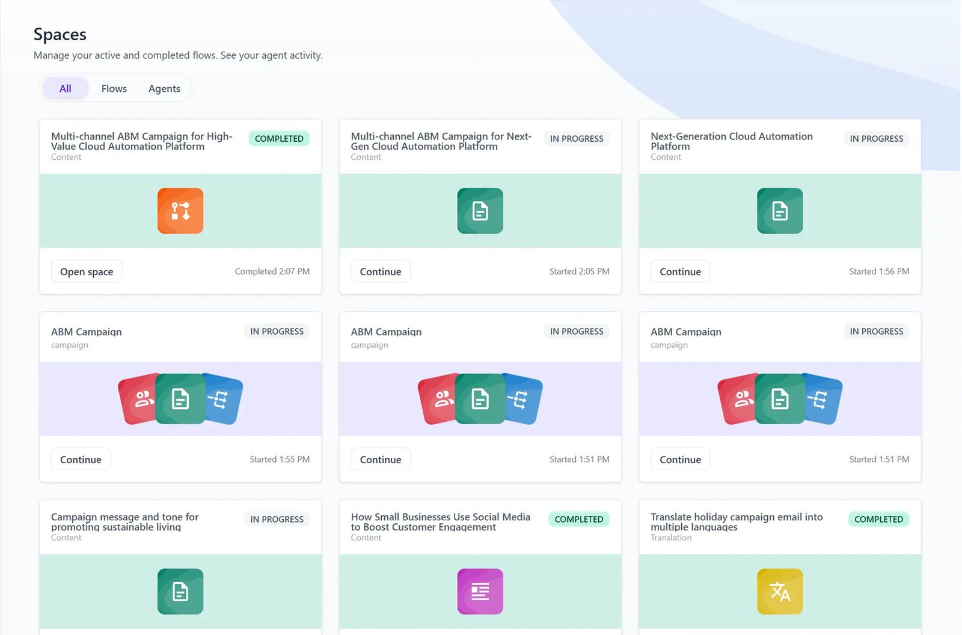This screenshot has width=962, height=635.
Task: Click the green document icon in the 1:55 PM ABM Campaign card
Action: pos(180,400)
